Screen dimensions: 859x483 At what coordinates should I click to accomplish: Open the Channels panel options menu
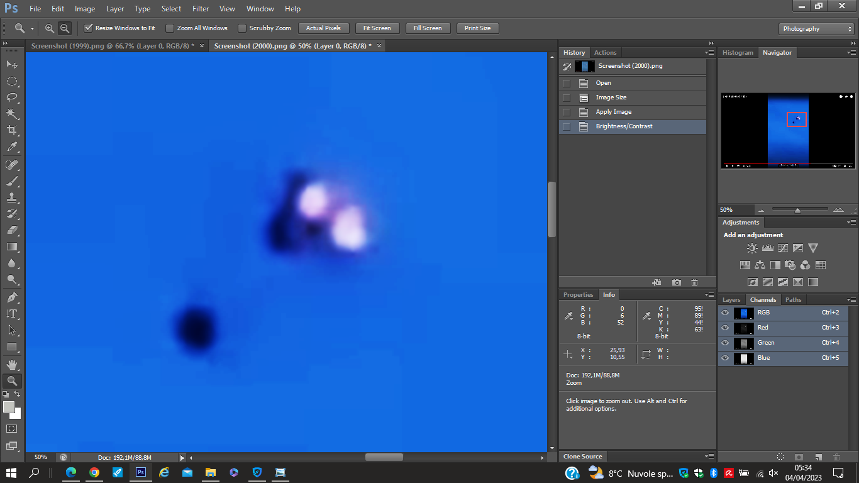click(x=851, y=300)
